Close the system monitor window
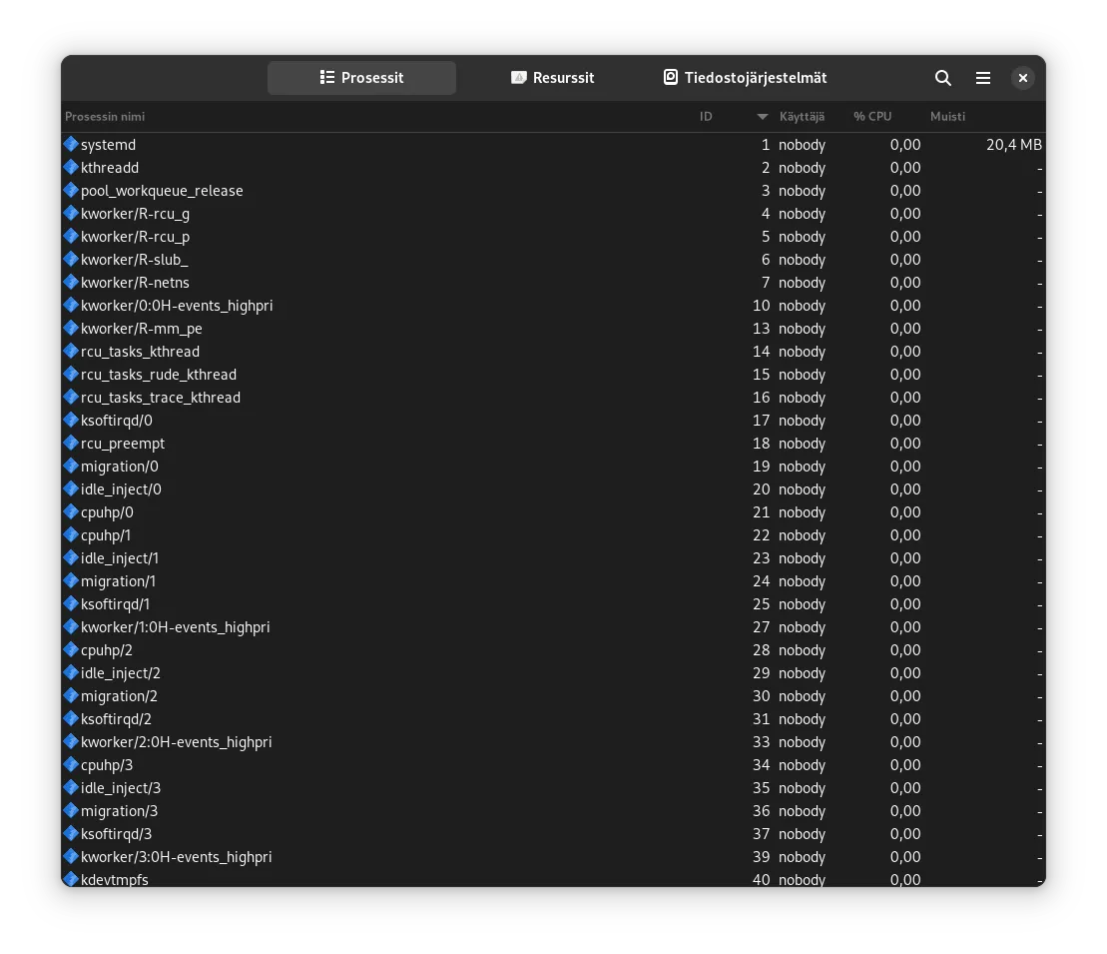The width and height of the screenshot is (1107, 954). point(1022,78)
